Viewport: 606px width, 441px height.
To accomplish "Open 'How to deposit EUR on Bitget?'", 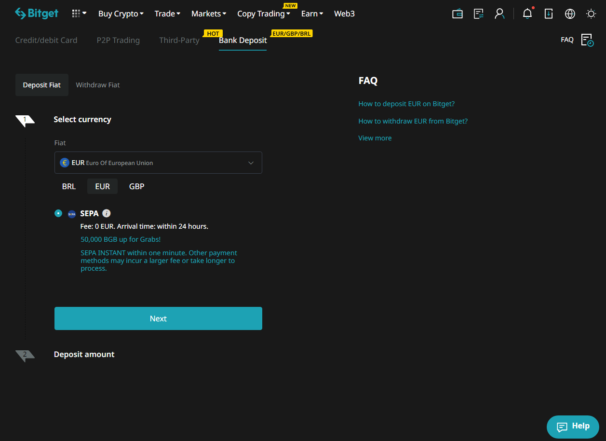I will point(406,104).
